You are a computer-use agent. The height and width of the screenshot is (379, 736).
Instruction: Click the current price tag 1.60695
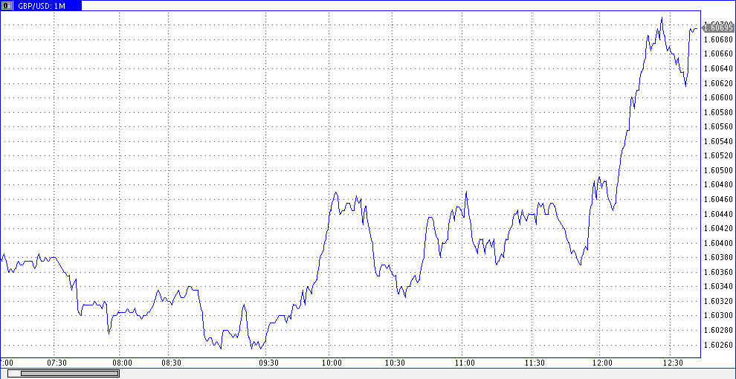click(x=718, y=28)
